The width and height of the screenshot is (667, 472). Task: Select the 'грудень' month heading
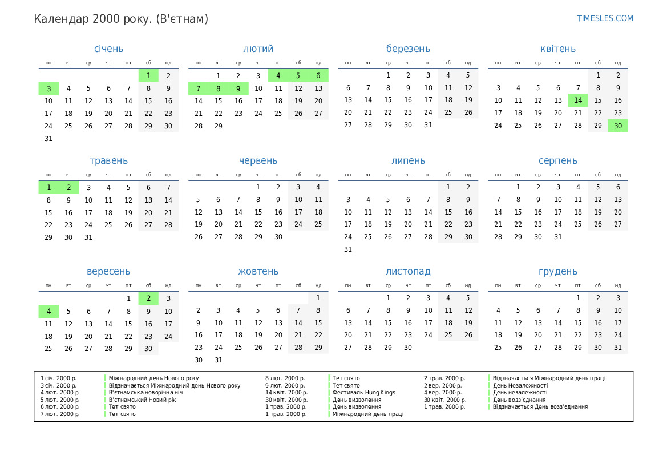[x=557, y=272]
